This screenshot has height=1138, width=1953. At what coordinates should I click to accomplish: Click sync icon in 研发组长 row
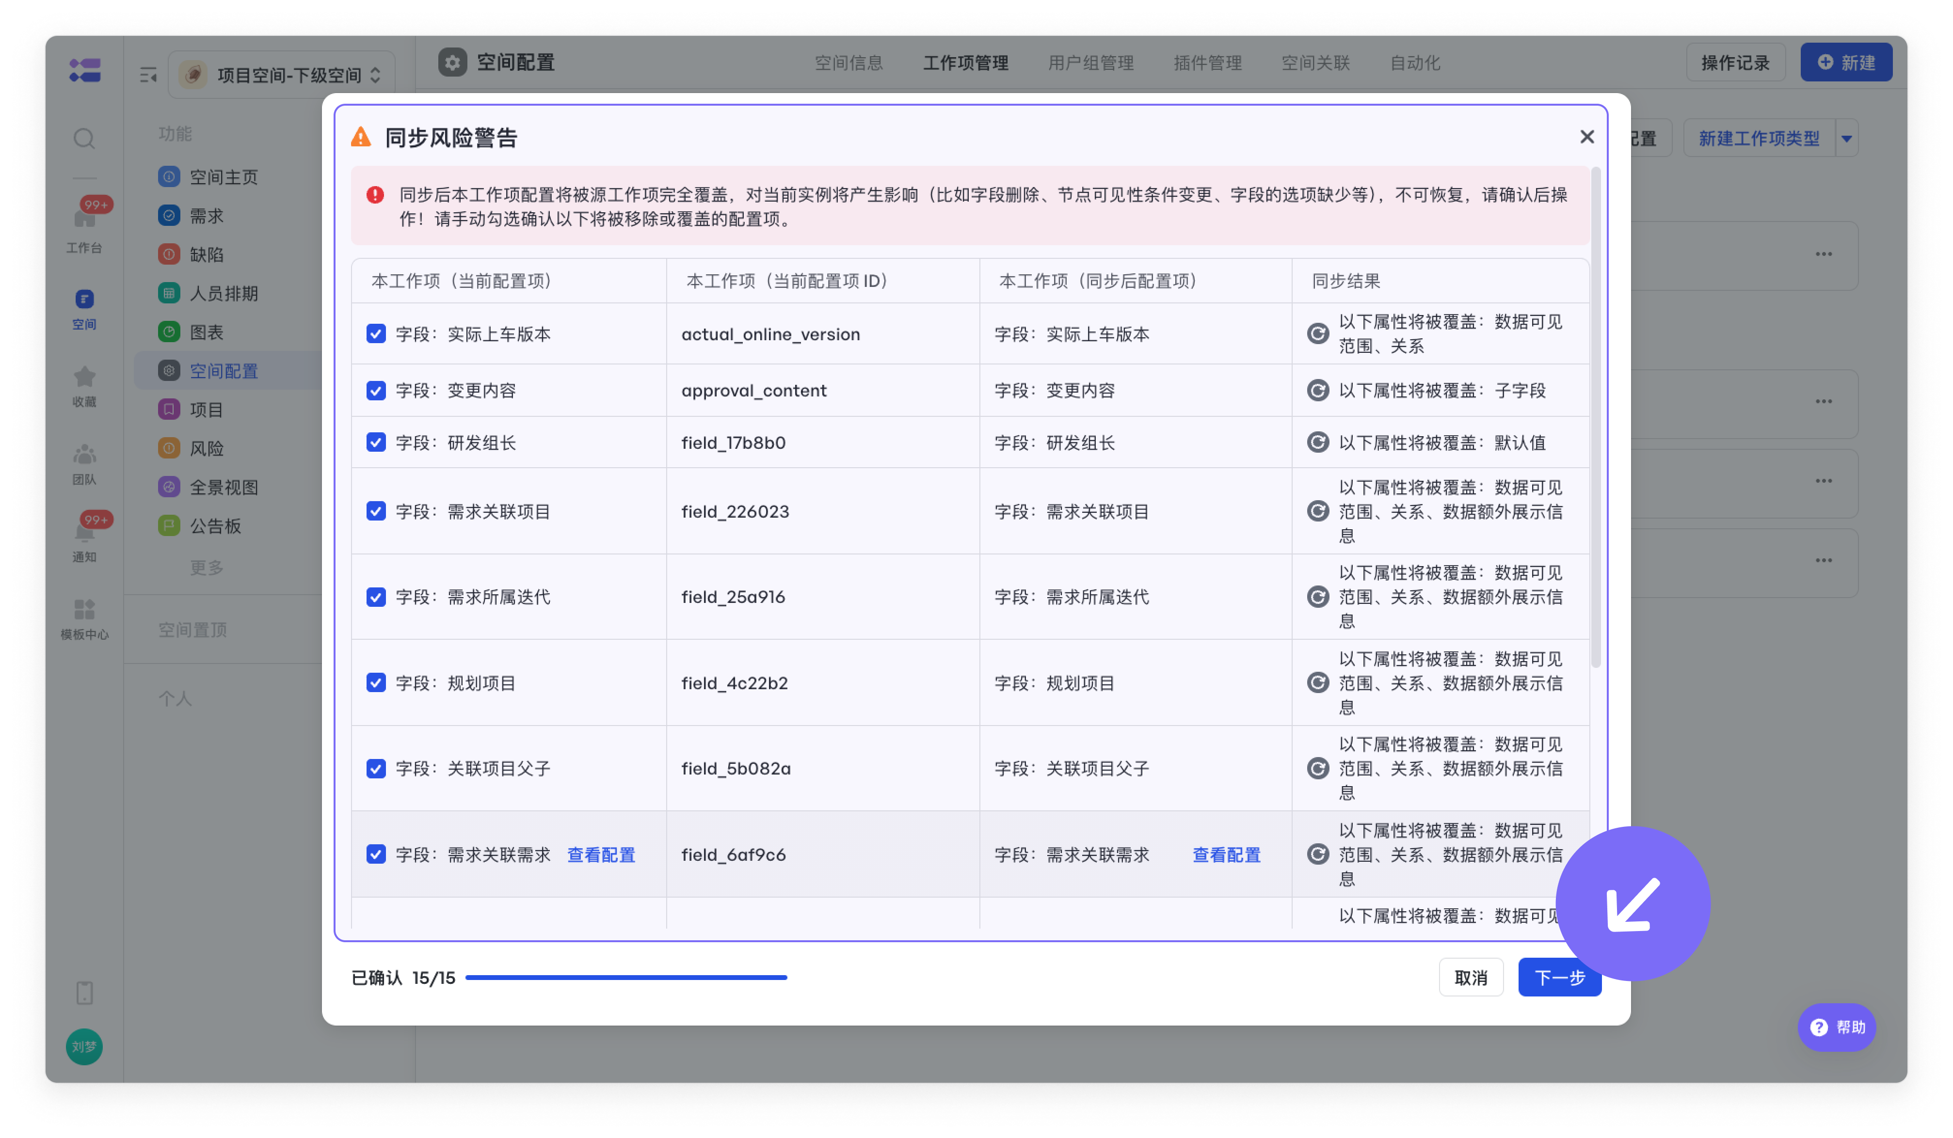tap(1317, 443)
